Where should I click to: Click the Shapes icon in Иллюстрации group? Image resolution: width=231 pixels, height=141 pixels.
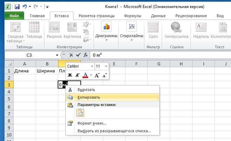(x=86, y=24)
